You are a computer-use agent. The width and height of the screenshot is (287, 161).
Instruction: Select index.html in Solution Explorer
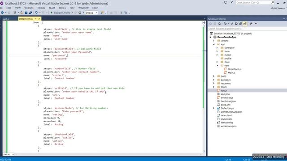226,115
